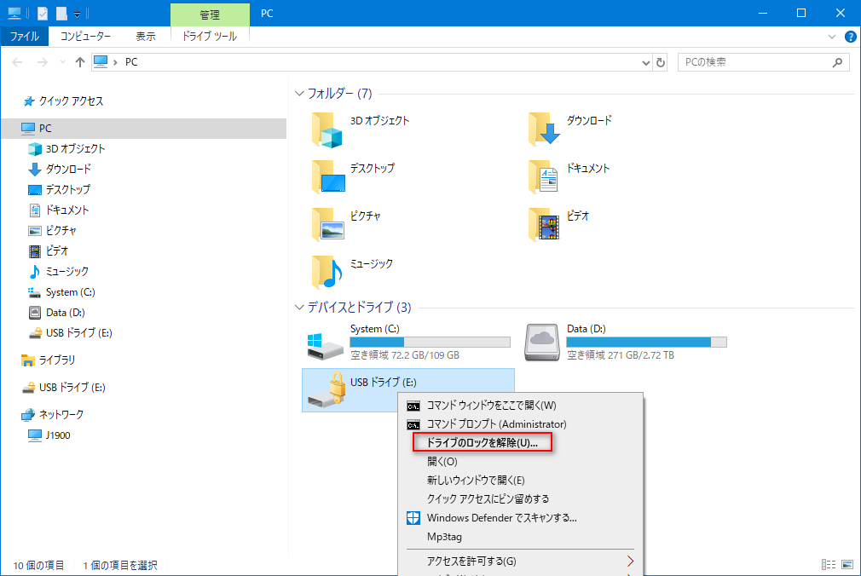
Task: Select ドライブのロックを解除(U)... menu item
Action: [482, 443]
